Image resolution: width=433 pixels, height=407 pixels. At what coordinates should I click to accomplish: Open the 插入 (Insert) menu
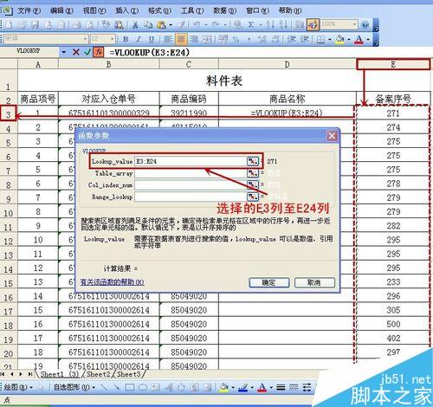pos(126,10)
